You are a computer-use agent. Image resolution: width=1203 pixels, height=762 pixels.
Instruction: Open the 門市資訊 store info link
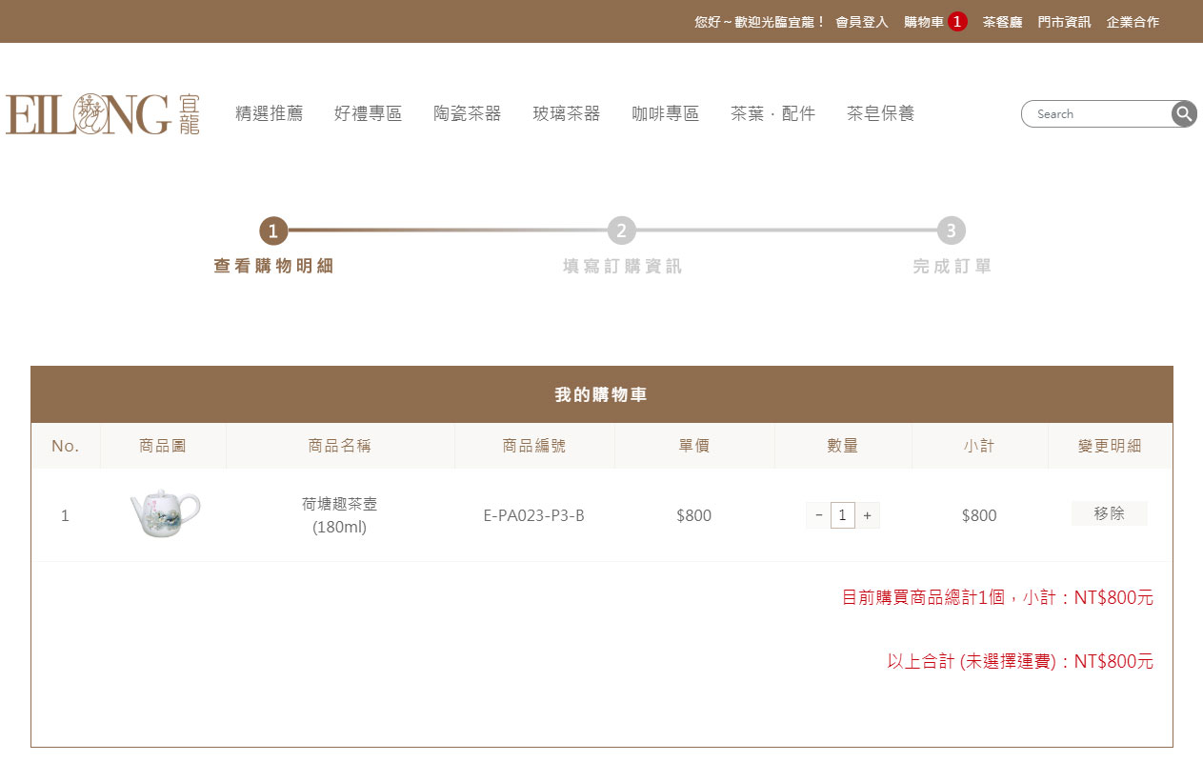(x=1064, y=22)
